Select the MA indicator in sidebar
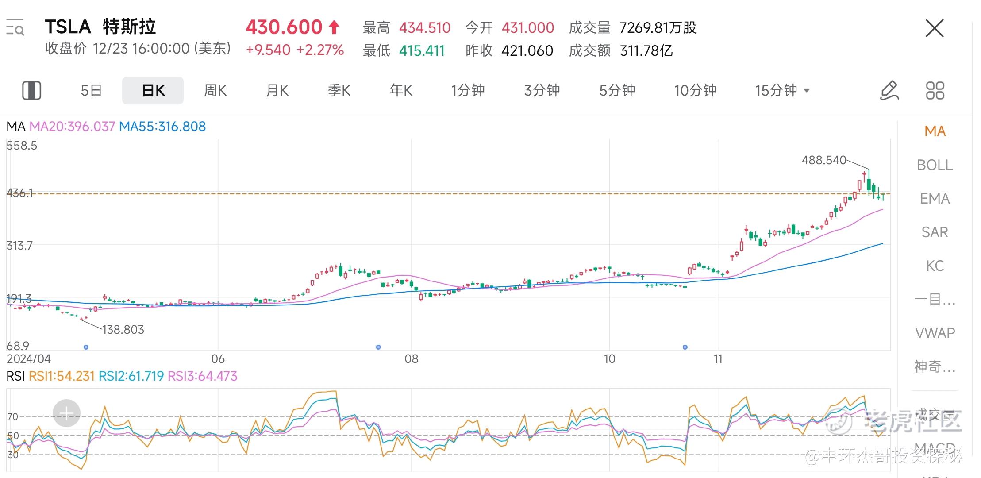 935,131
